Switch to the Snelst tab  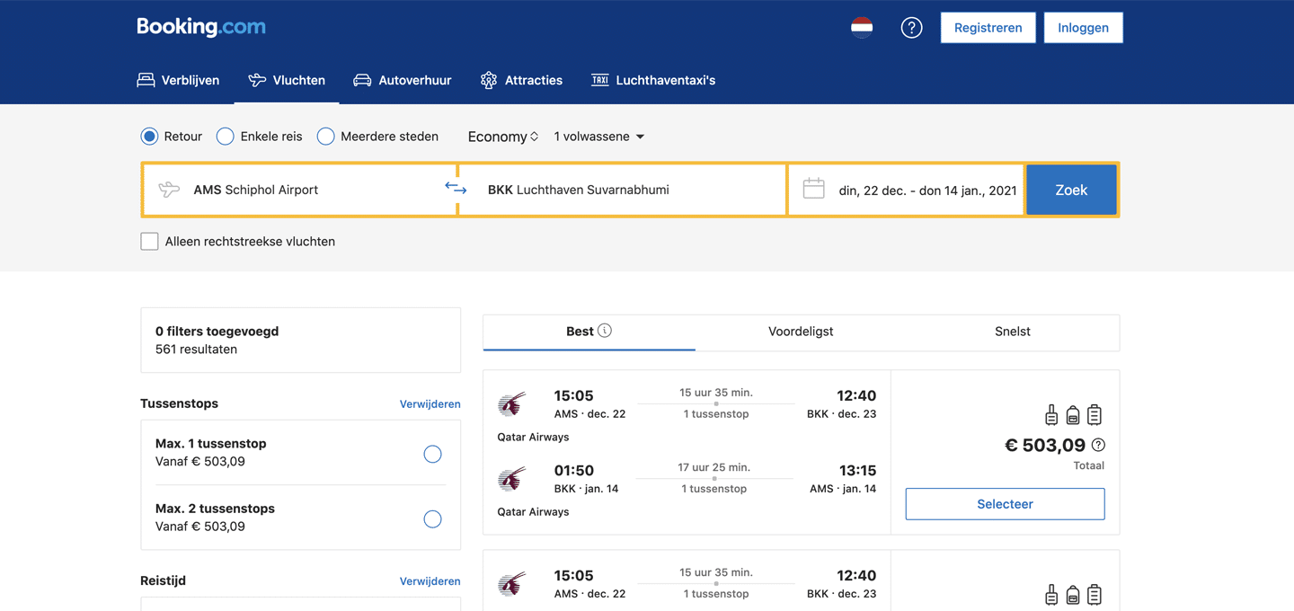pos(1013,332)
